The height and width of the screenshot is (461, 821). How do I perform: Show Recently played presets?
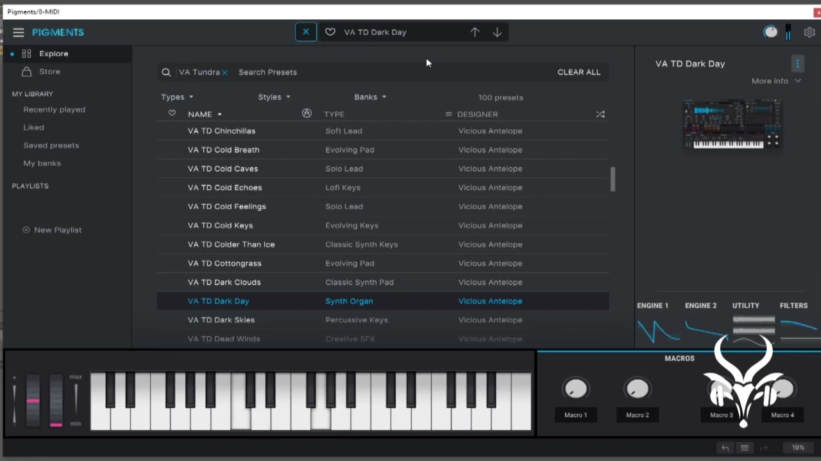tap(54, 109)
